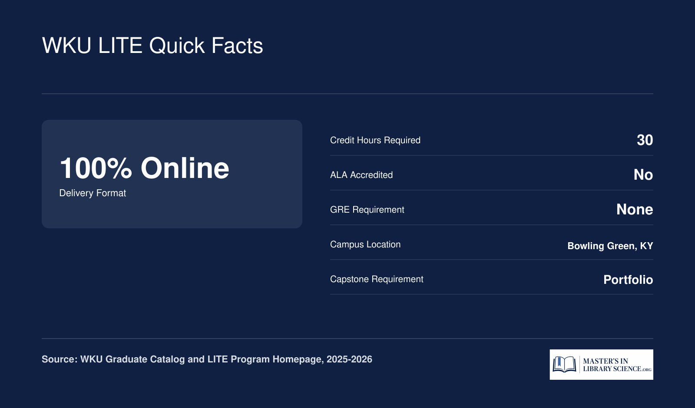Click the 100% Online headline text

pos(144,168)
